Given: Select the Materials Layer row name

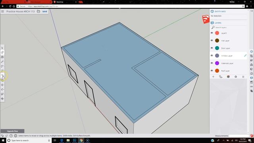Looking at the screenshot, I should point(227,63).
